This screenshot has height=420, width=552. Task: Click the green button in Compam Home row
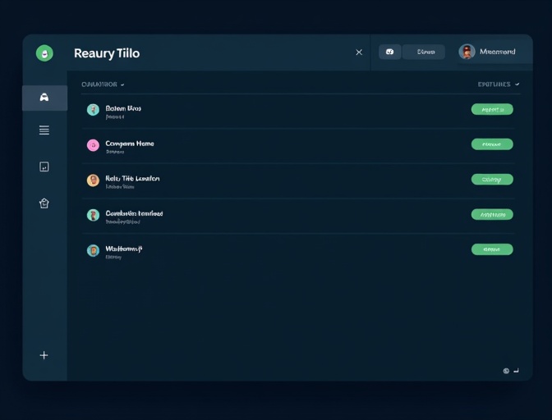pos(492,144)
